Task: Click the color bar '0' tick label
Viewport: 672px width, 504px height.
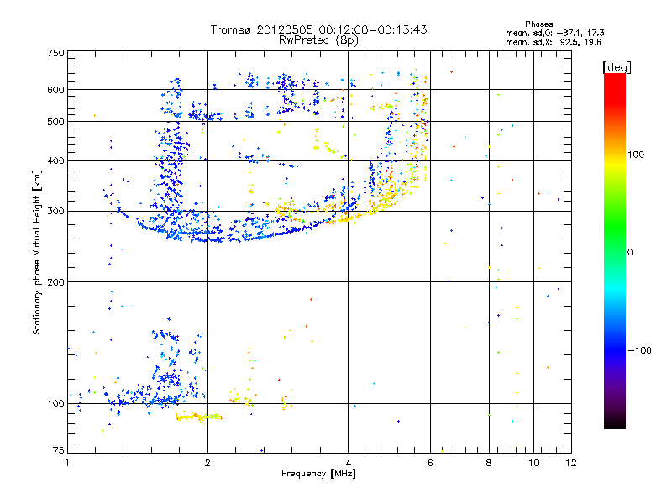Action: pos(630,253)
